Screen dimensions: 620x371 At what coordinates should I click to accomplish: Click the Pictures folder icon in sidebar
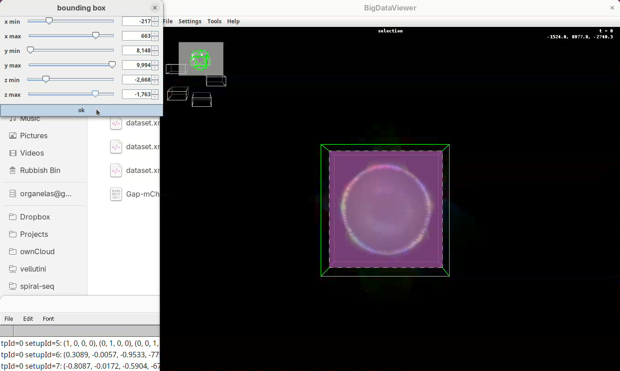click(x=13, y=136)
